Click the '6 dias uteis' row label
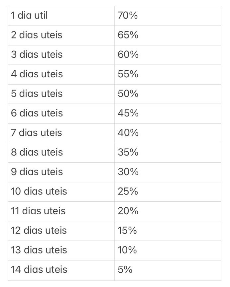 pos(37,113)
